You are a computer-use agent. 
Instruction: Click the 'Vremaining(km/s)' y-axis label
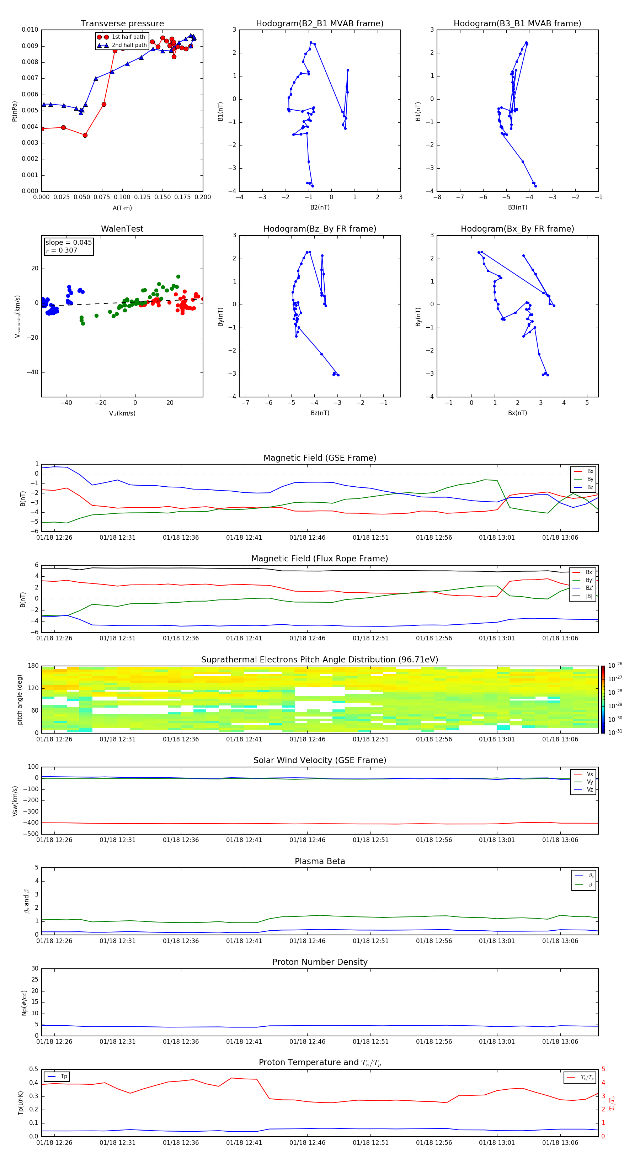pyautogui.click(x=17, y=316)
